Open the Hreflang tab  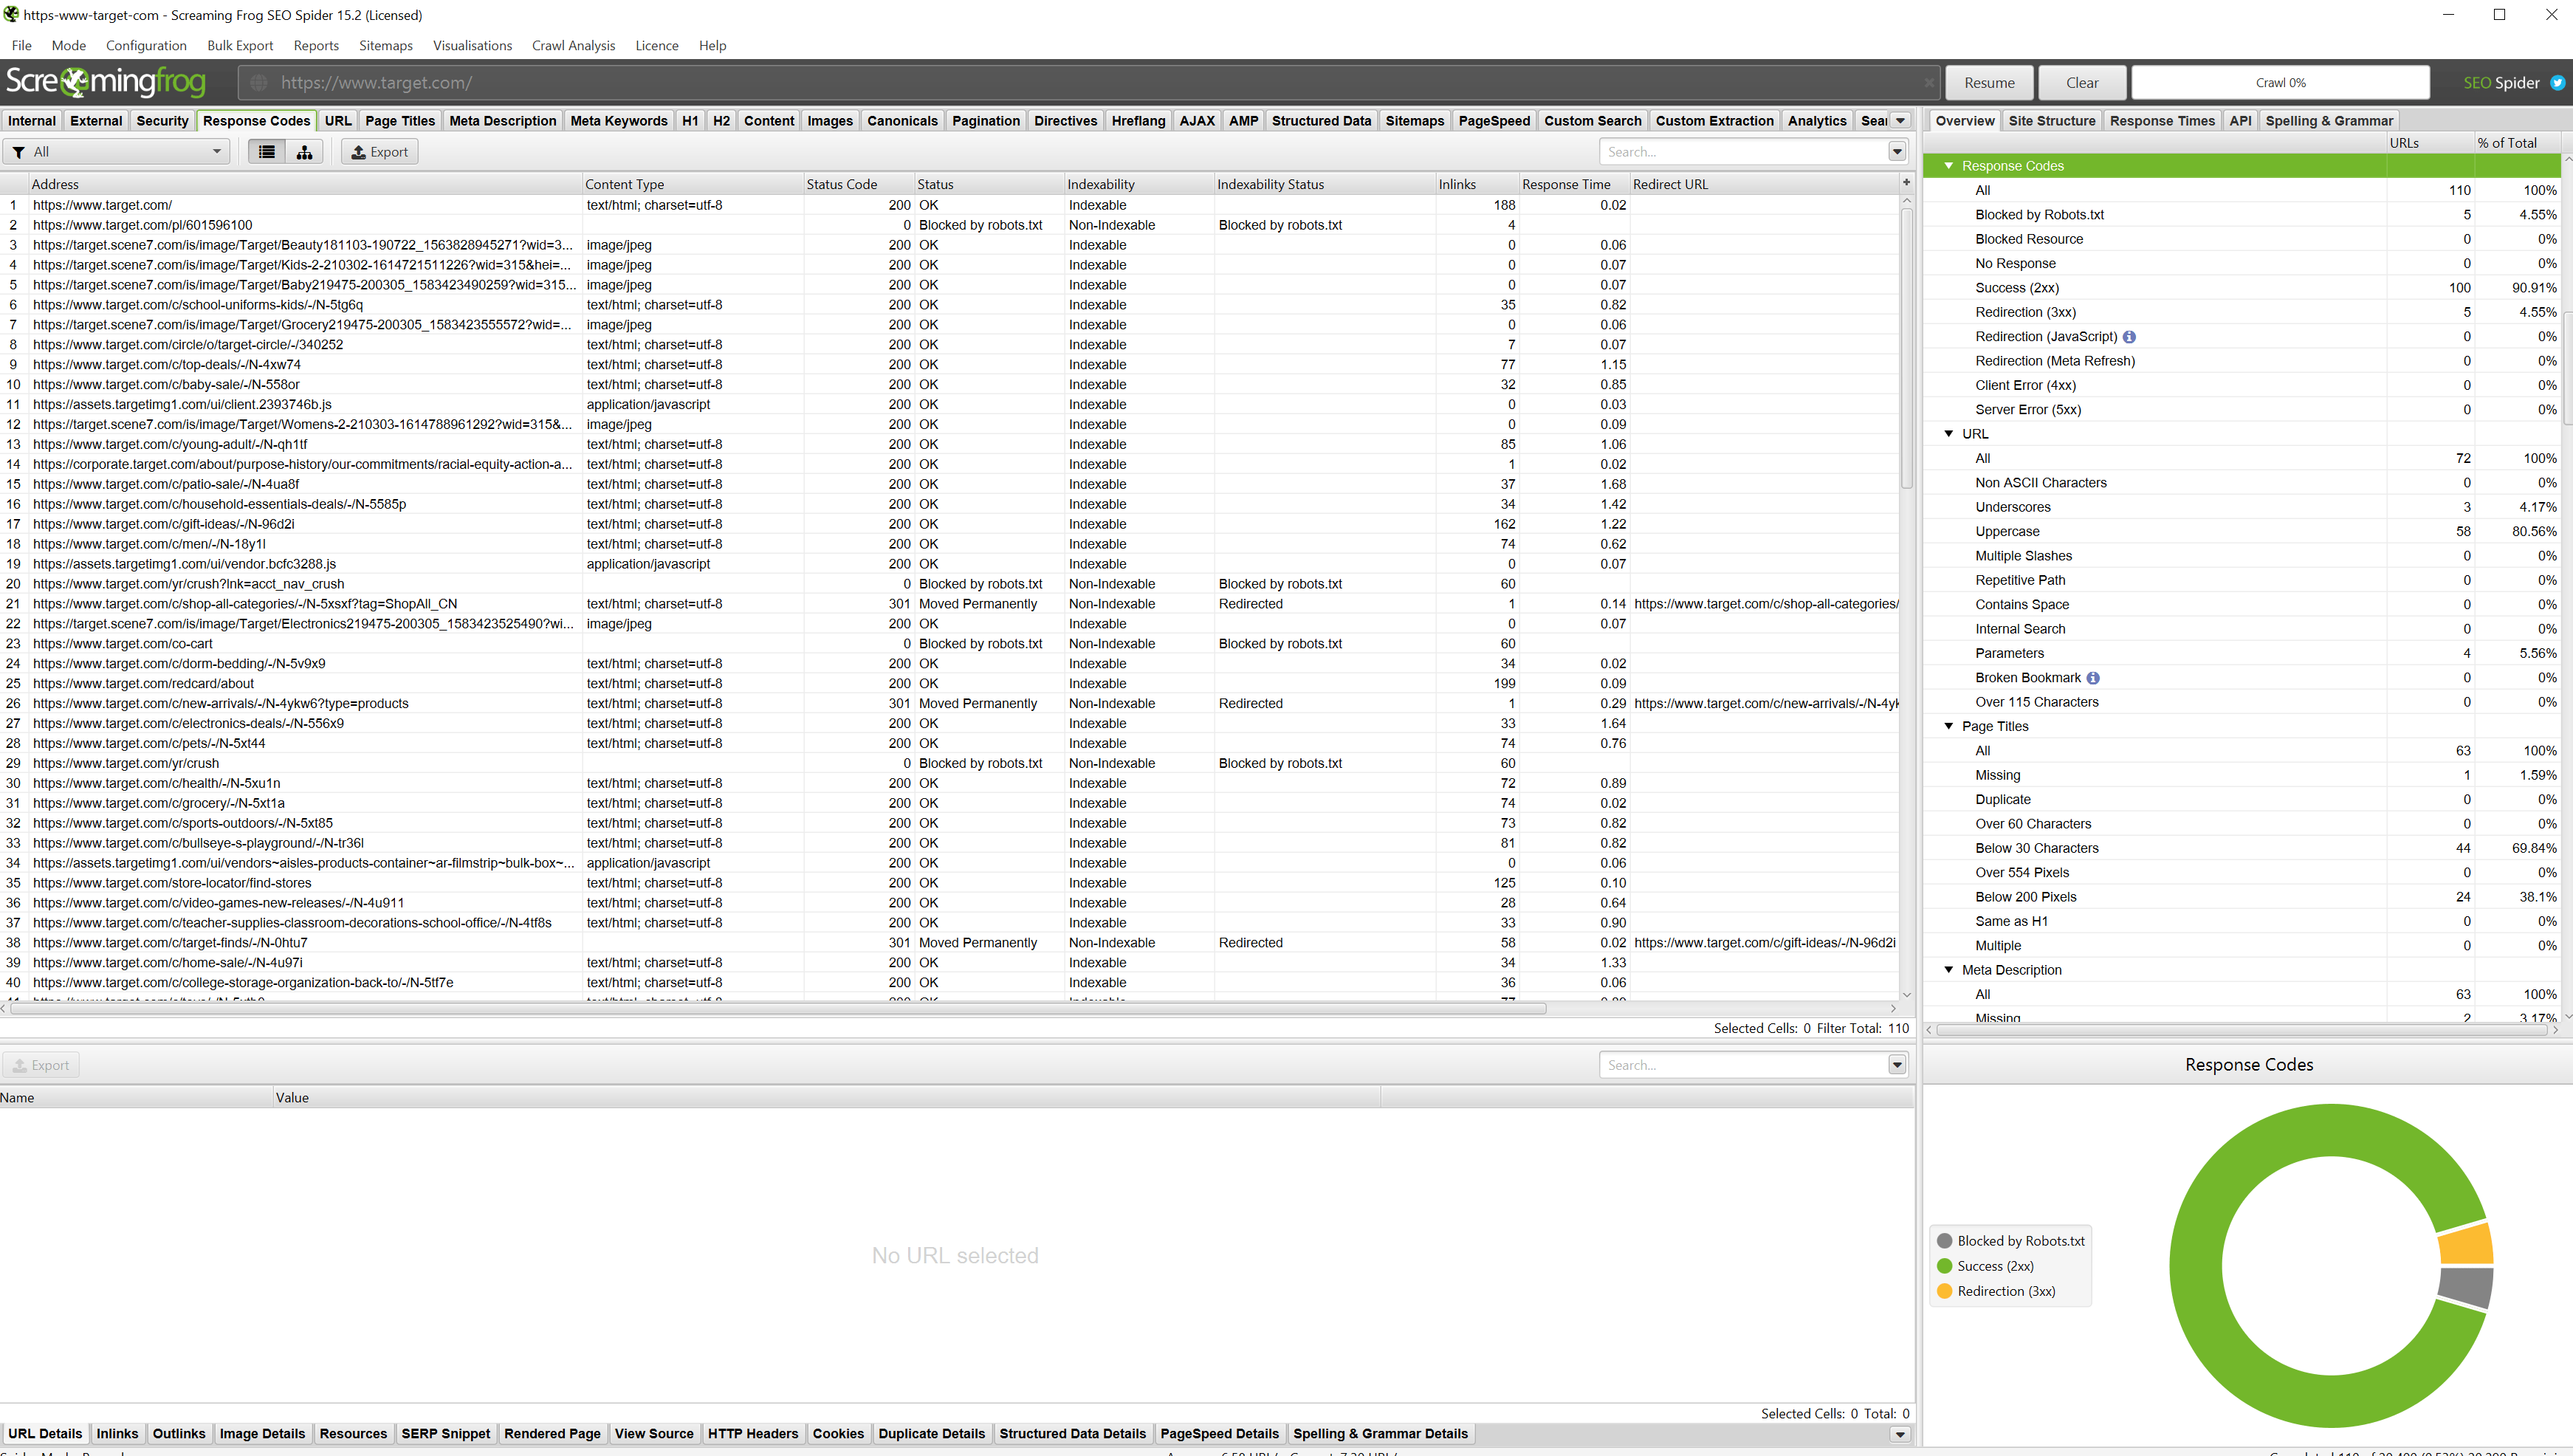(1138, 121)
